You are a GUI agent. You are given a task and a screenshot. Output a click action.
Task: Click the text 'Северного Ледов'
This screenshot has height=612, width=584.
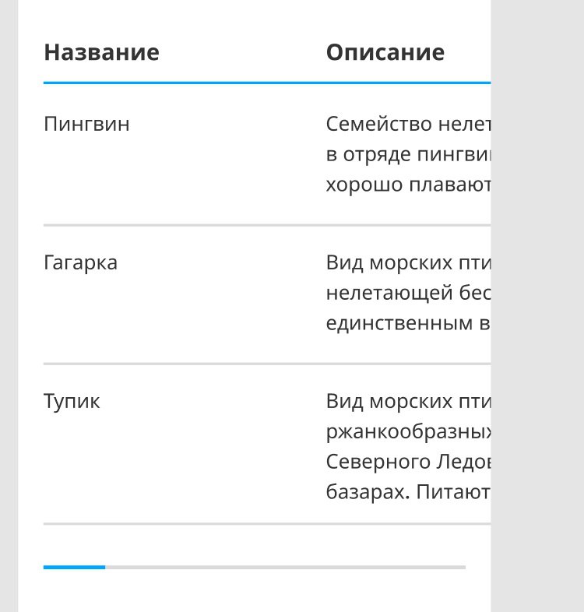click(x=408, y=463)
